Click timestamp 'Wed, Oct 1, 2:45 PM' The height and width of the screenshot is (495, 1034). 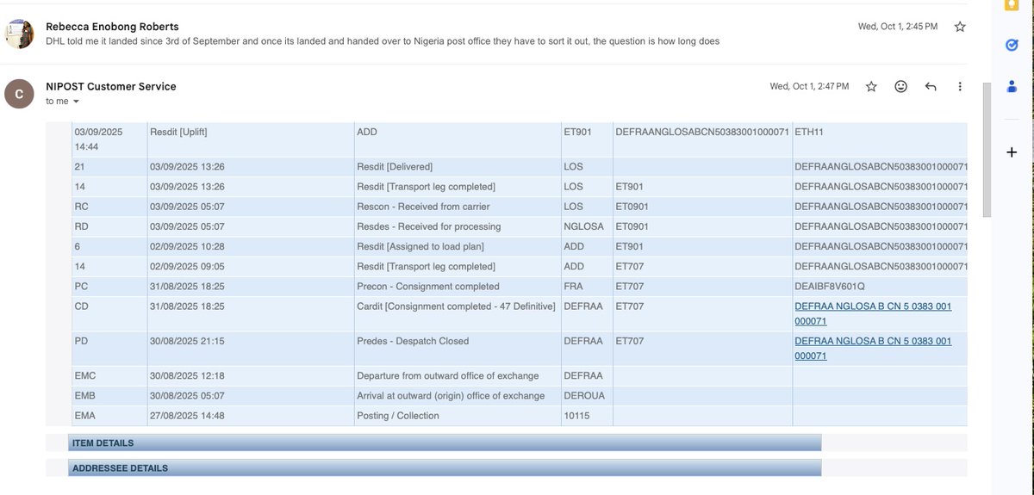pos(898,27)
